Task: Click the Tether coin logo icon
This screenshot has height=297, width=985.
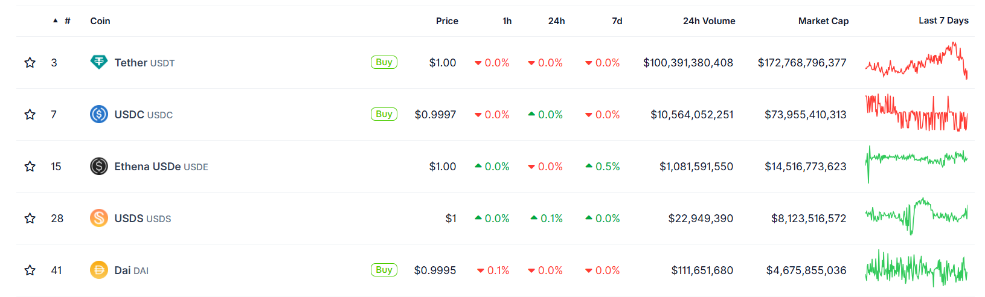Action: [99, 62]
